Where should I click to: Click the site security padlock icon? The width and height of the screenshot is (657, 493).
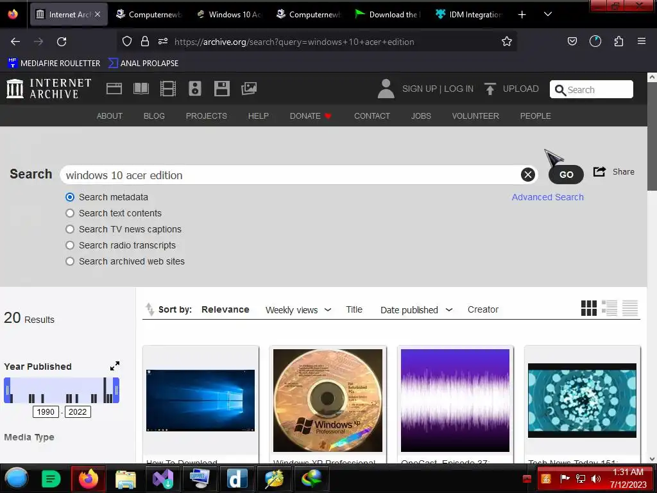[145, 41]
